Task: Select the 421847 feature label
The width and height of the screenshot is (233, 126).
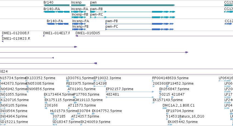Action: tap(178, 94)
